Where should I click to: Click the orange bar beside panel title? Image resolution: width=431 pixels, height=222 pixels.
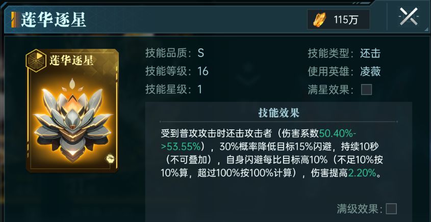(x=13, y=20)
